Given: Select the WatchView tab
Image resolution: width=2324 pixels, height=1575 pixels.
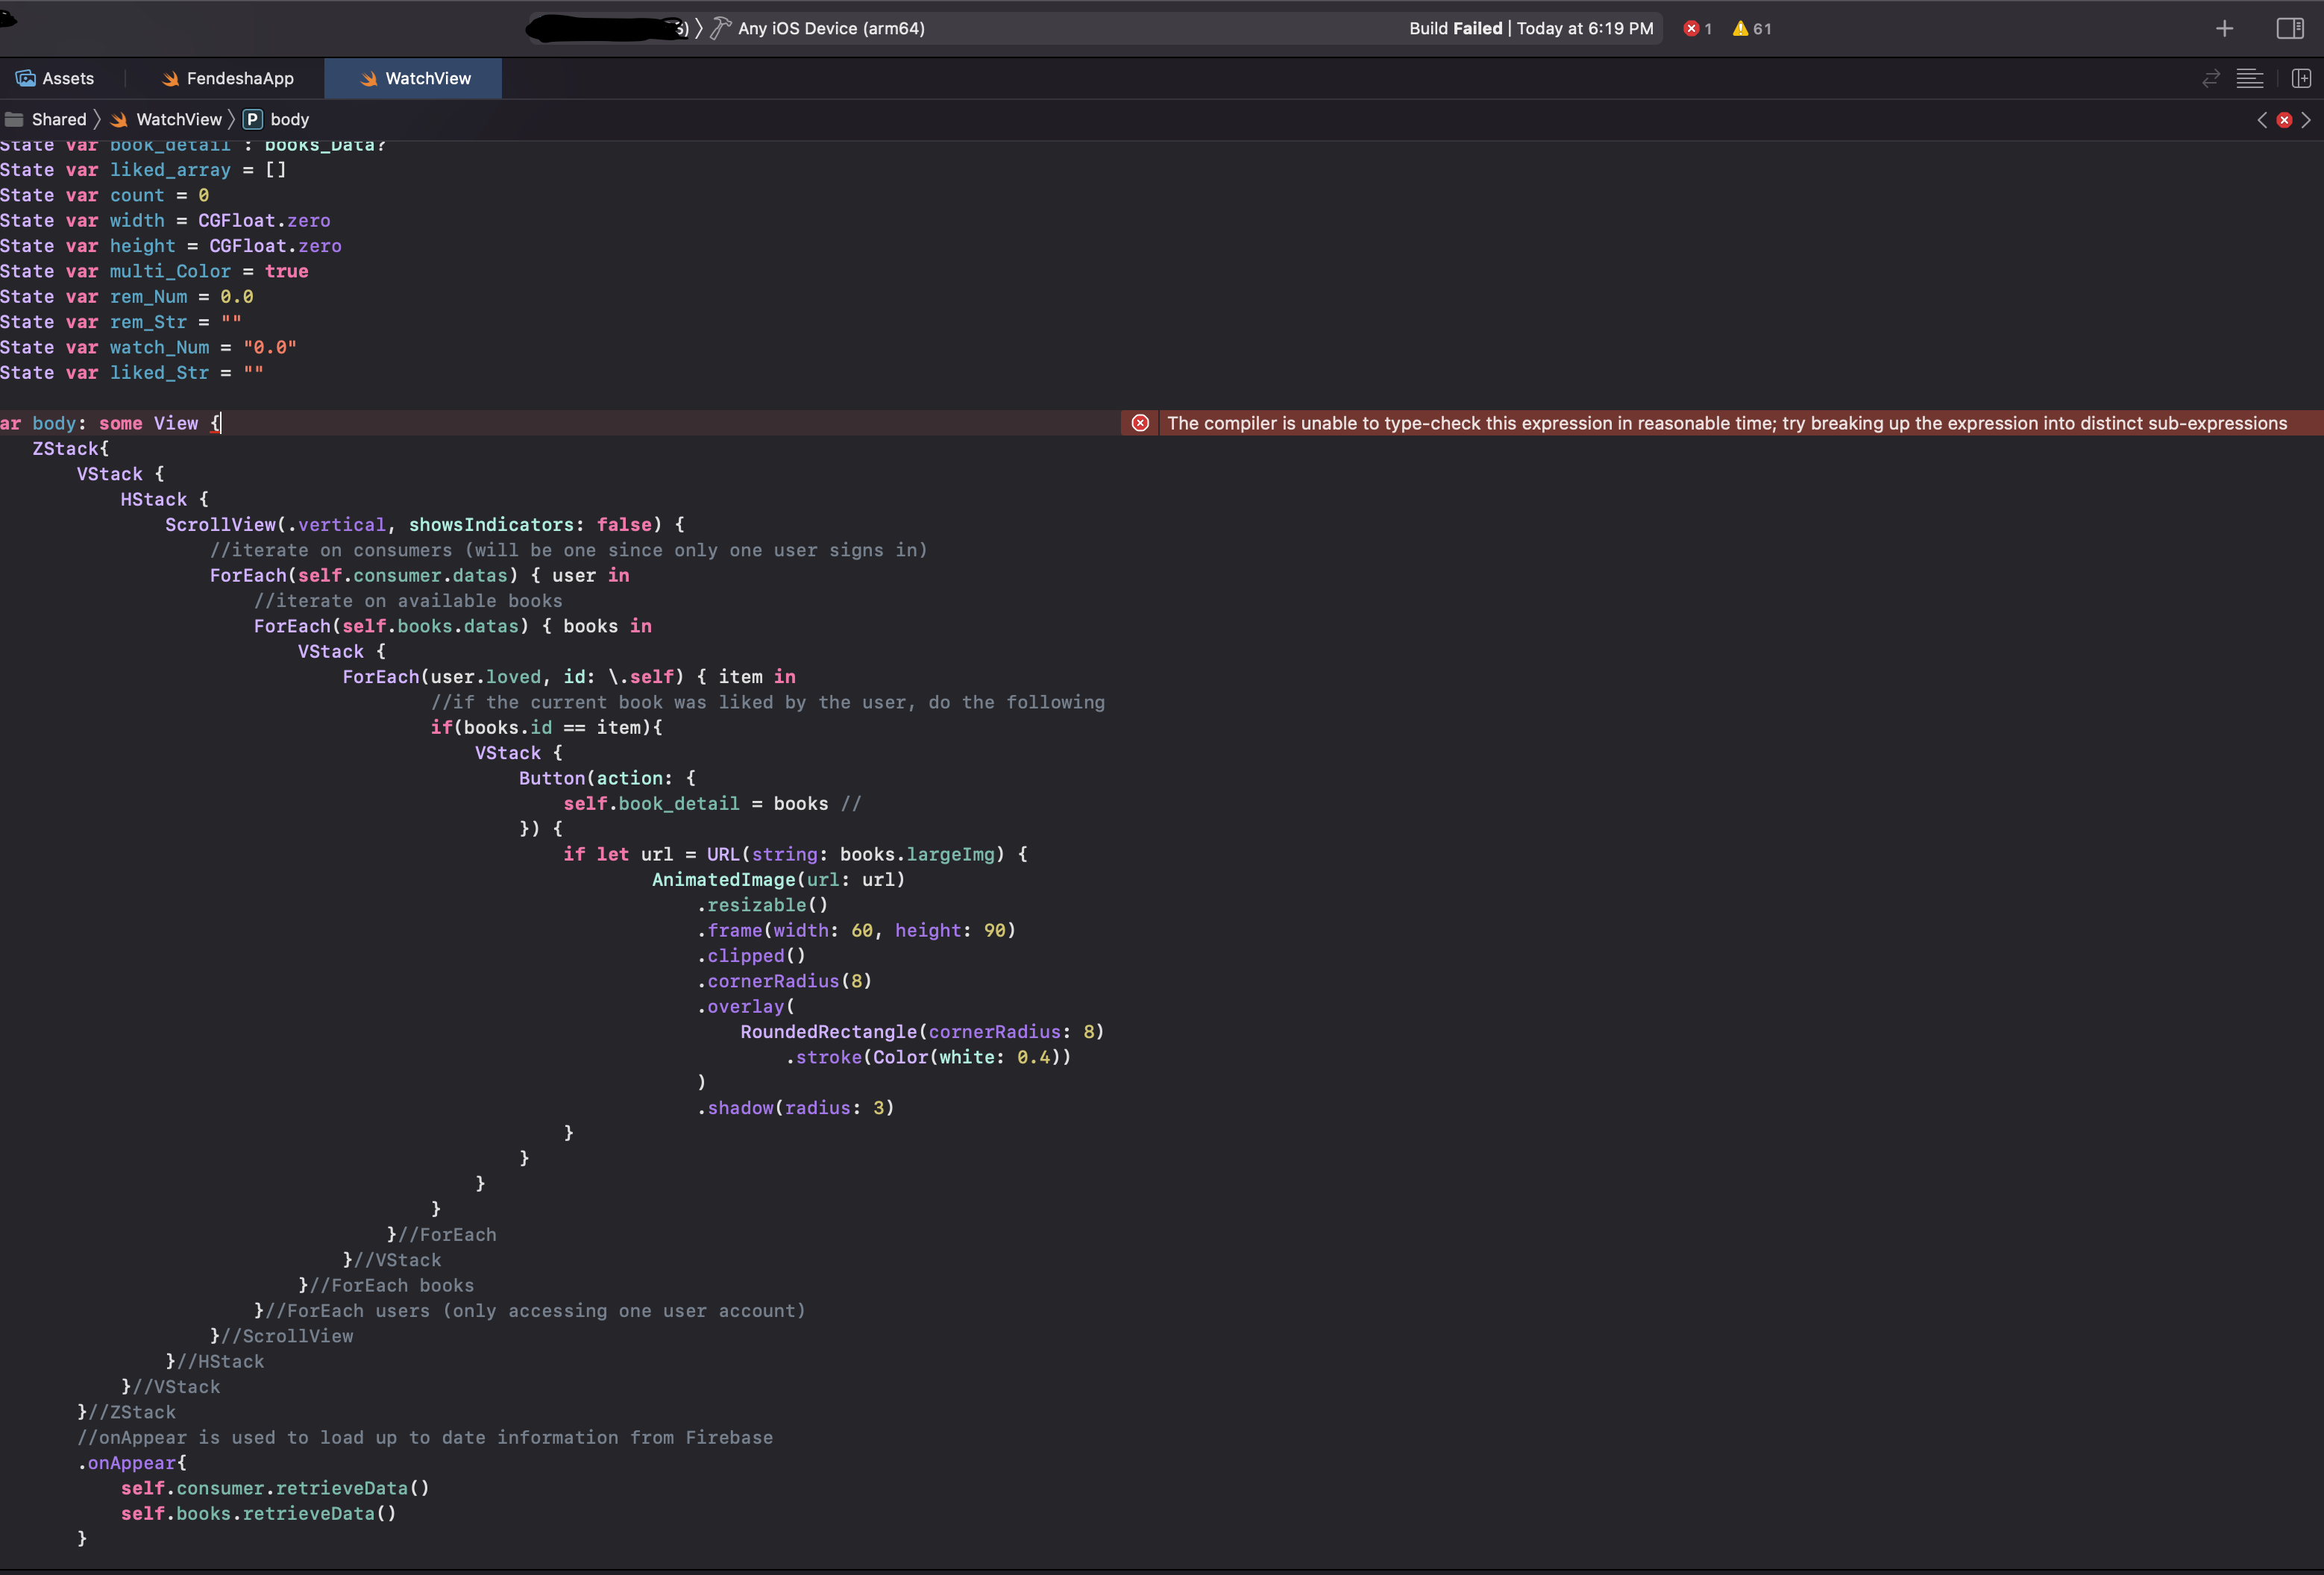Looking at the screenshot, I should click(414, 78).
